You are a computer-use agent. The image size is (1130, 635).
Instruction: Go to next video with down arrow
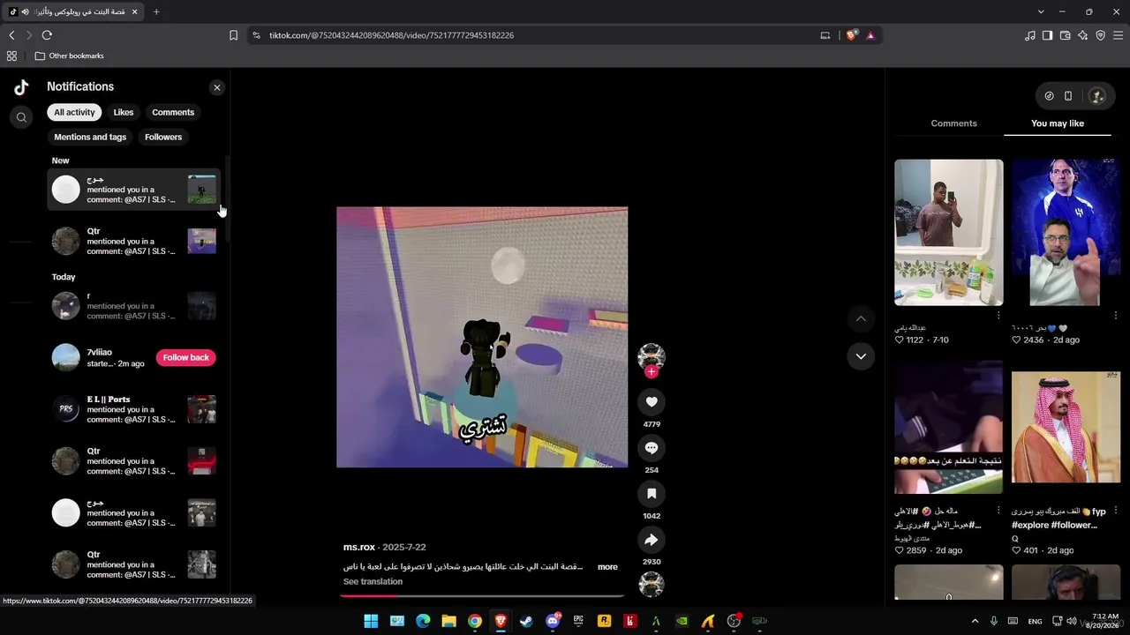point(861,356)
